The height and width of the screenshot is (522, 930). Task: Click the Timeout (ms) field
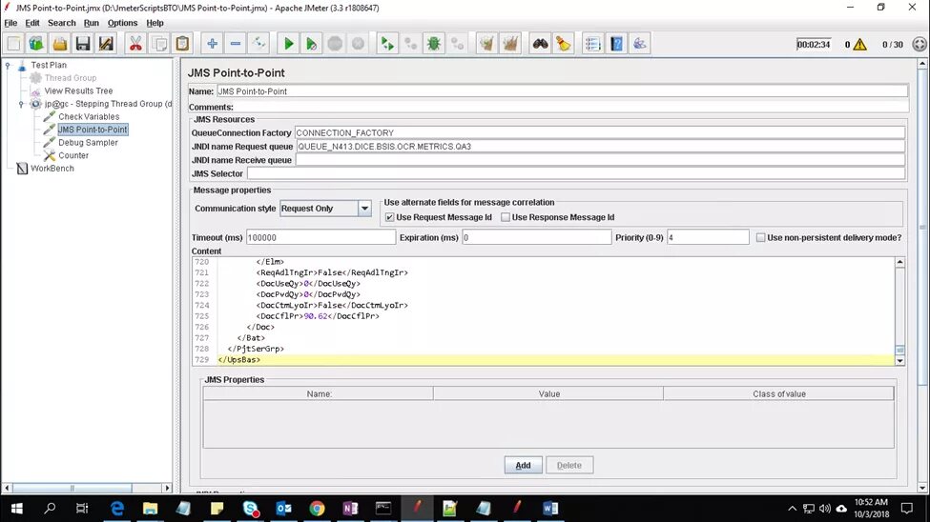point(320,237)
